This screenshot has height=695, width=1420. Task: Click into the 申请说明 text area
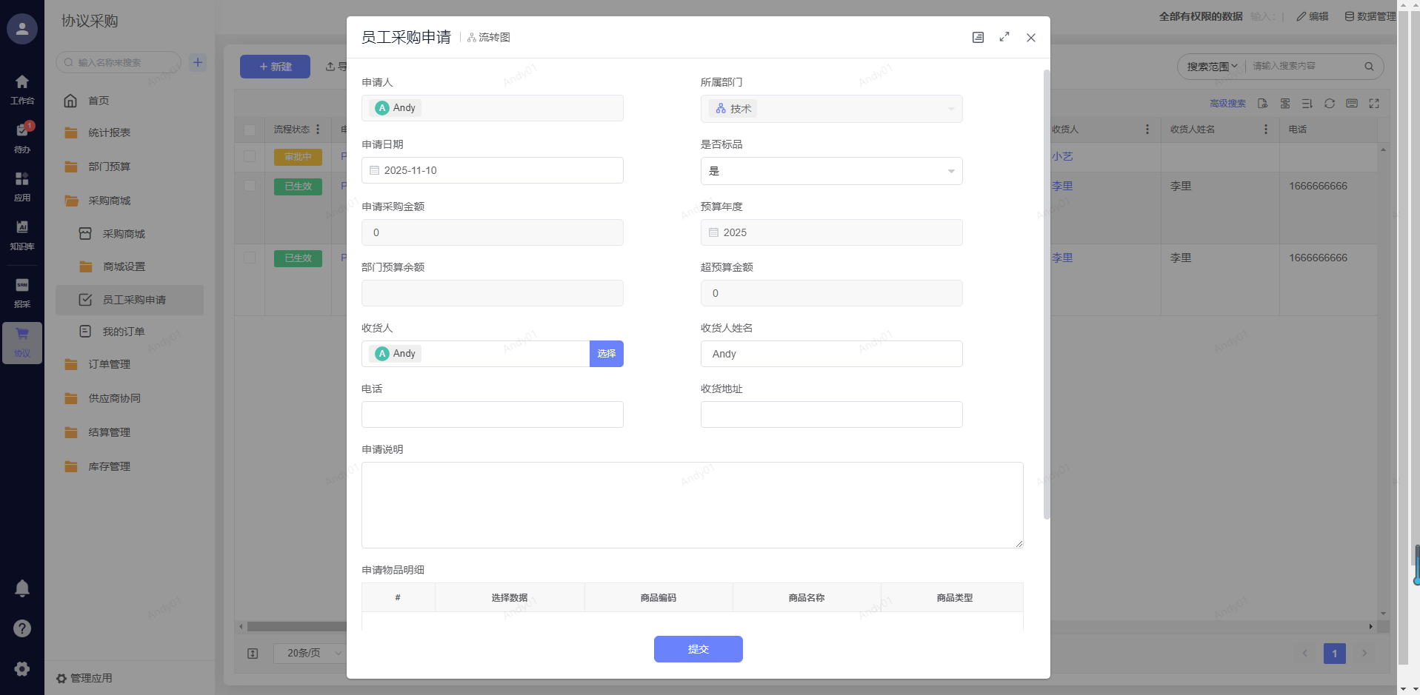[x=692, y=505]
